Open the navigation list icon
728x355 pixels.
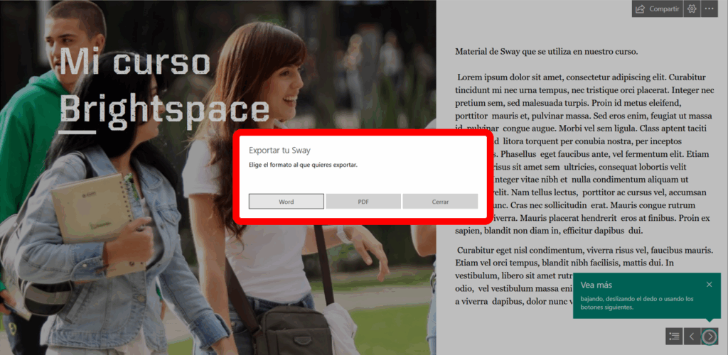(x=674, y=336)
